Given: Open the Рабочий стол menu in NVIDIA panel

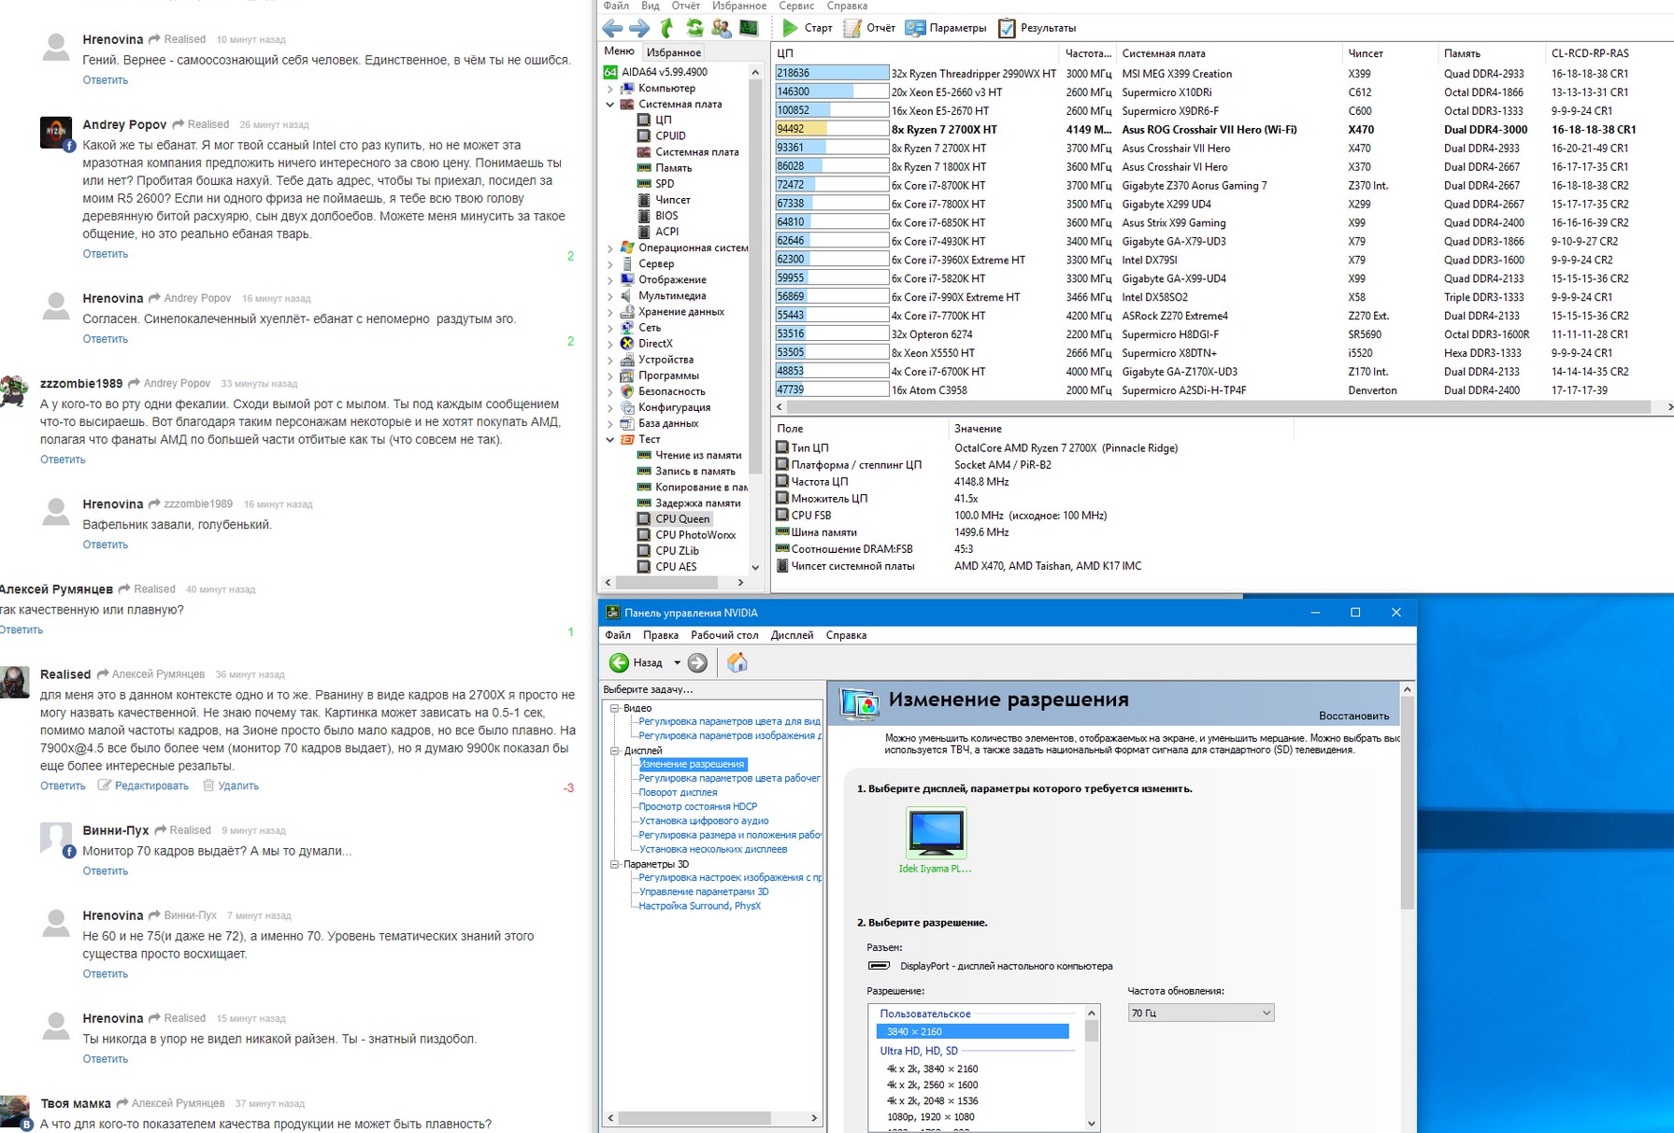Looking at the screenshot, I should pos(724,635).
